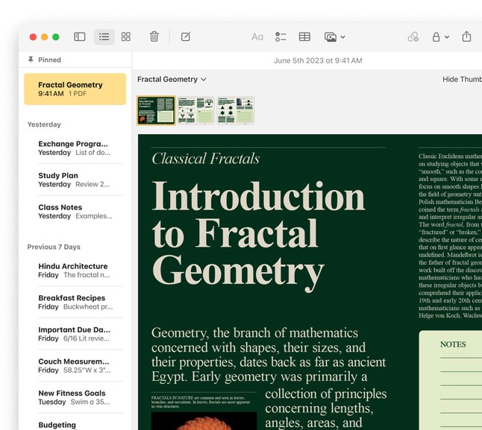The width and height of the screenshot is (482, 430).
Task: Click the Previous 7 Days header
Action: (x=54, y=247)
